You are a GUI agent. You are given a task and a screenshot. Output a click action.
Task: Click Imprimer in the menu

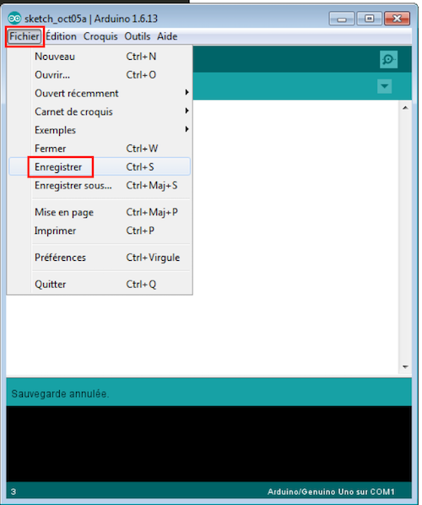pyautogui.click(x=100, y=231)
